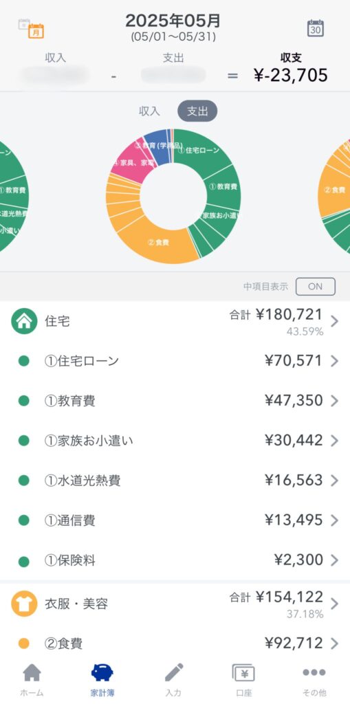Select pink 家具、家電 donut segment
350x704 pixels.
(130, 162)
